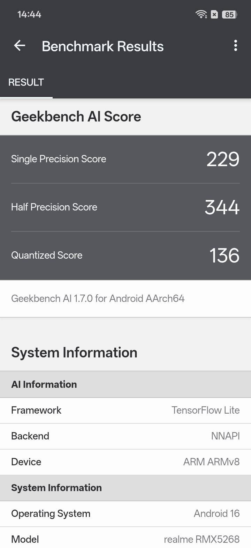Tap the SIM status icon
251x548 pixels.
215,14
